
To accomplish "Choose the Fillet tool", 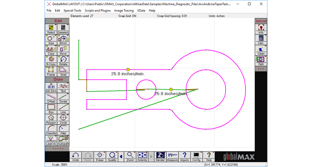I will coord(63,130).
